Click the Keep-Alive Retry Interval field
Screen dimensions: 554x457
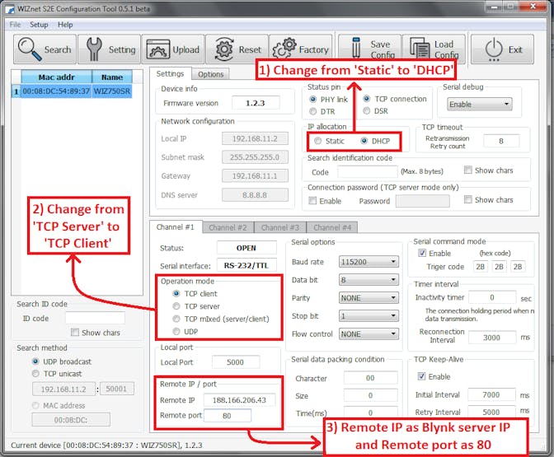click(491, 412)
